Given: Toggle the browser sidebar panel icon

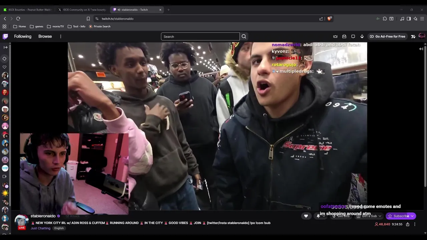Looking at the screenshot, I should tap(409, 19).
